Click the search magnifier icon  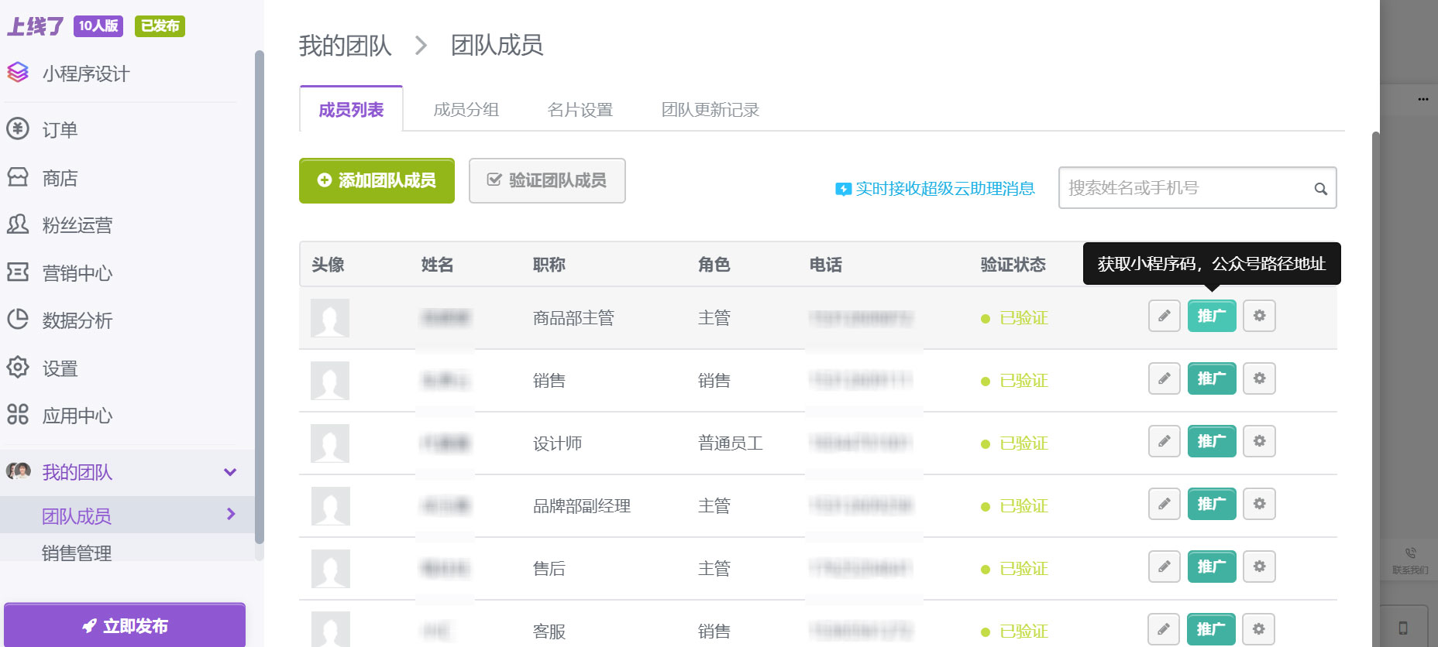coord(1320,188)
